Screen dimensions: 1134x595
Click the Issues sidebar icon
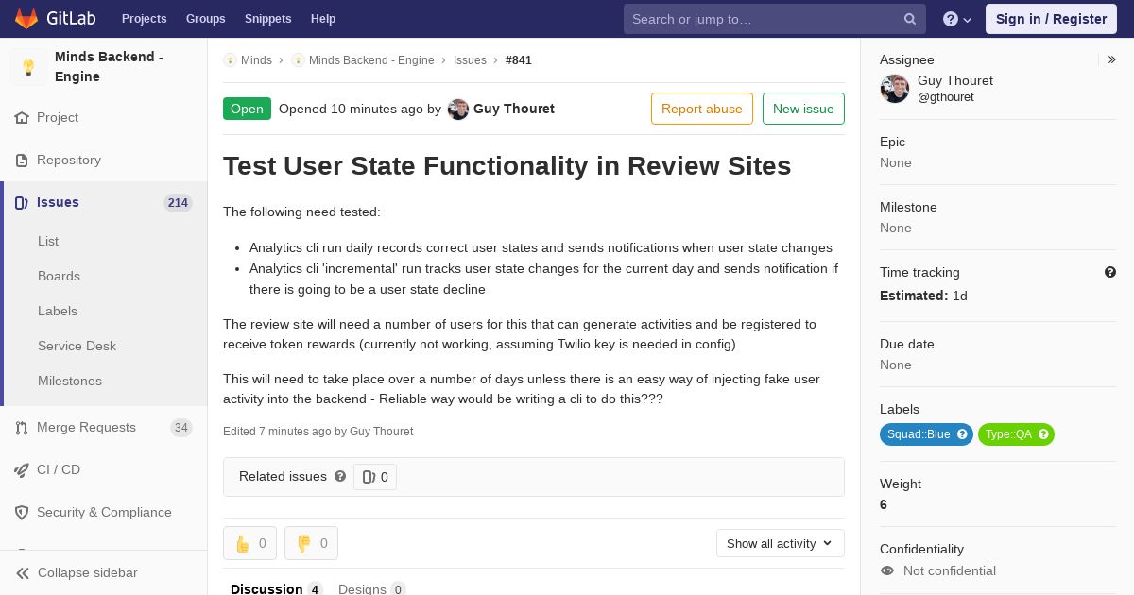point(22,203)
